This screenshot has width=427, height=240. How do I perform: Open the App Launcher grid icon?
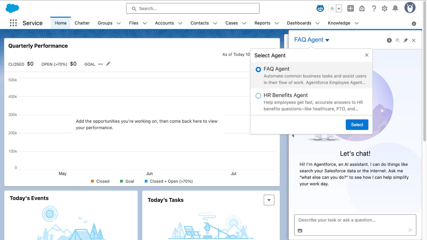click(x=13, y=23)
